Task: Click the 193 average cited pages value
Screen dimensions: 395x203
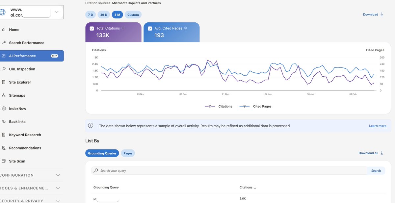Action: (159, 35)
